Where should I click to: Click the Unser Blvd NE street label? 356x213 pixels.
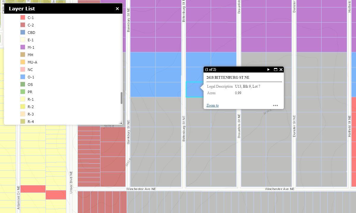pos(71,182)
